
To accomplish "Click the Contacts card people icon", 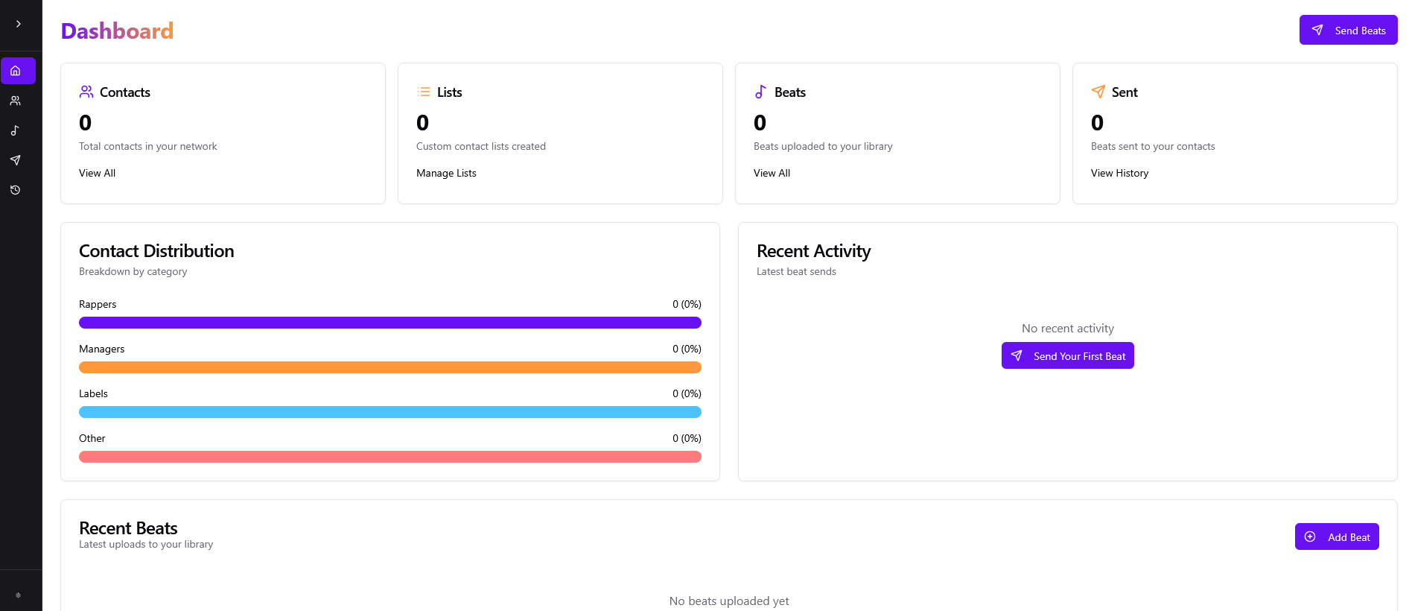I will click(86, 92).
